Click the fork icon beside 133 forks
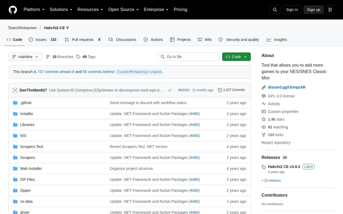The image size is (343, 214). point(264,135)
